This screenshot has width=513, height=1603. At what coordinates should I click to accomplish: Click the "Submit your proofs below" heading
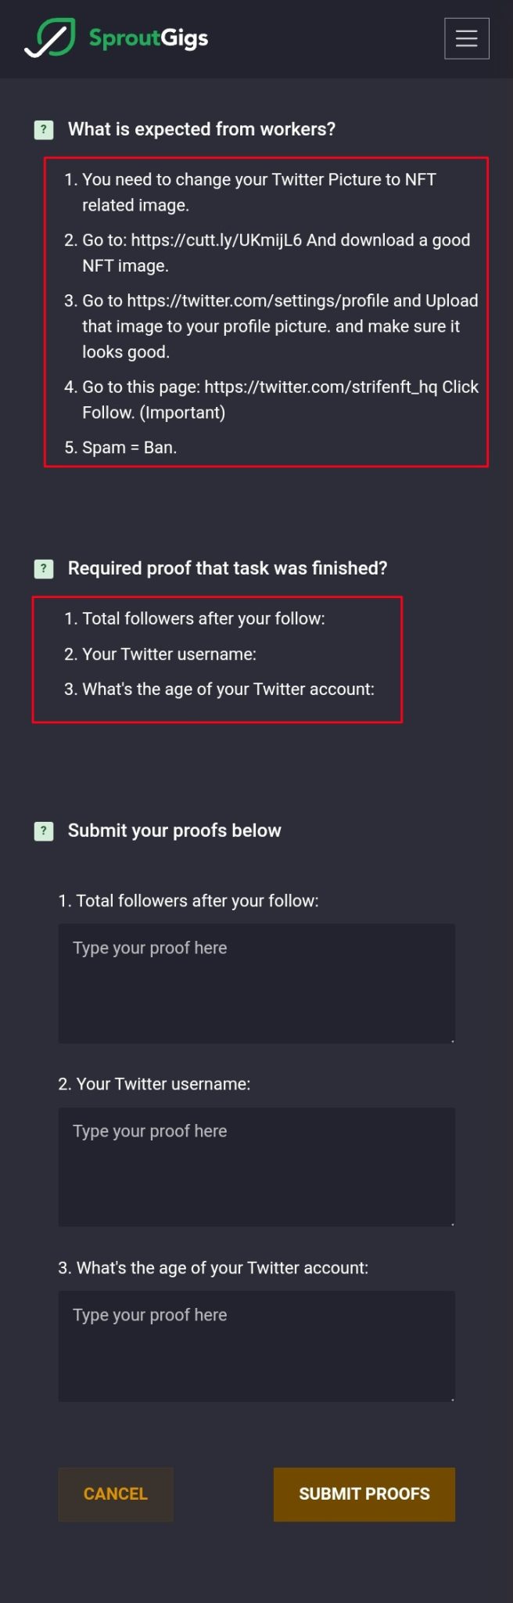tap(174, 831)
